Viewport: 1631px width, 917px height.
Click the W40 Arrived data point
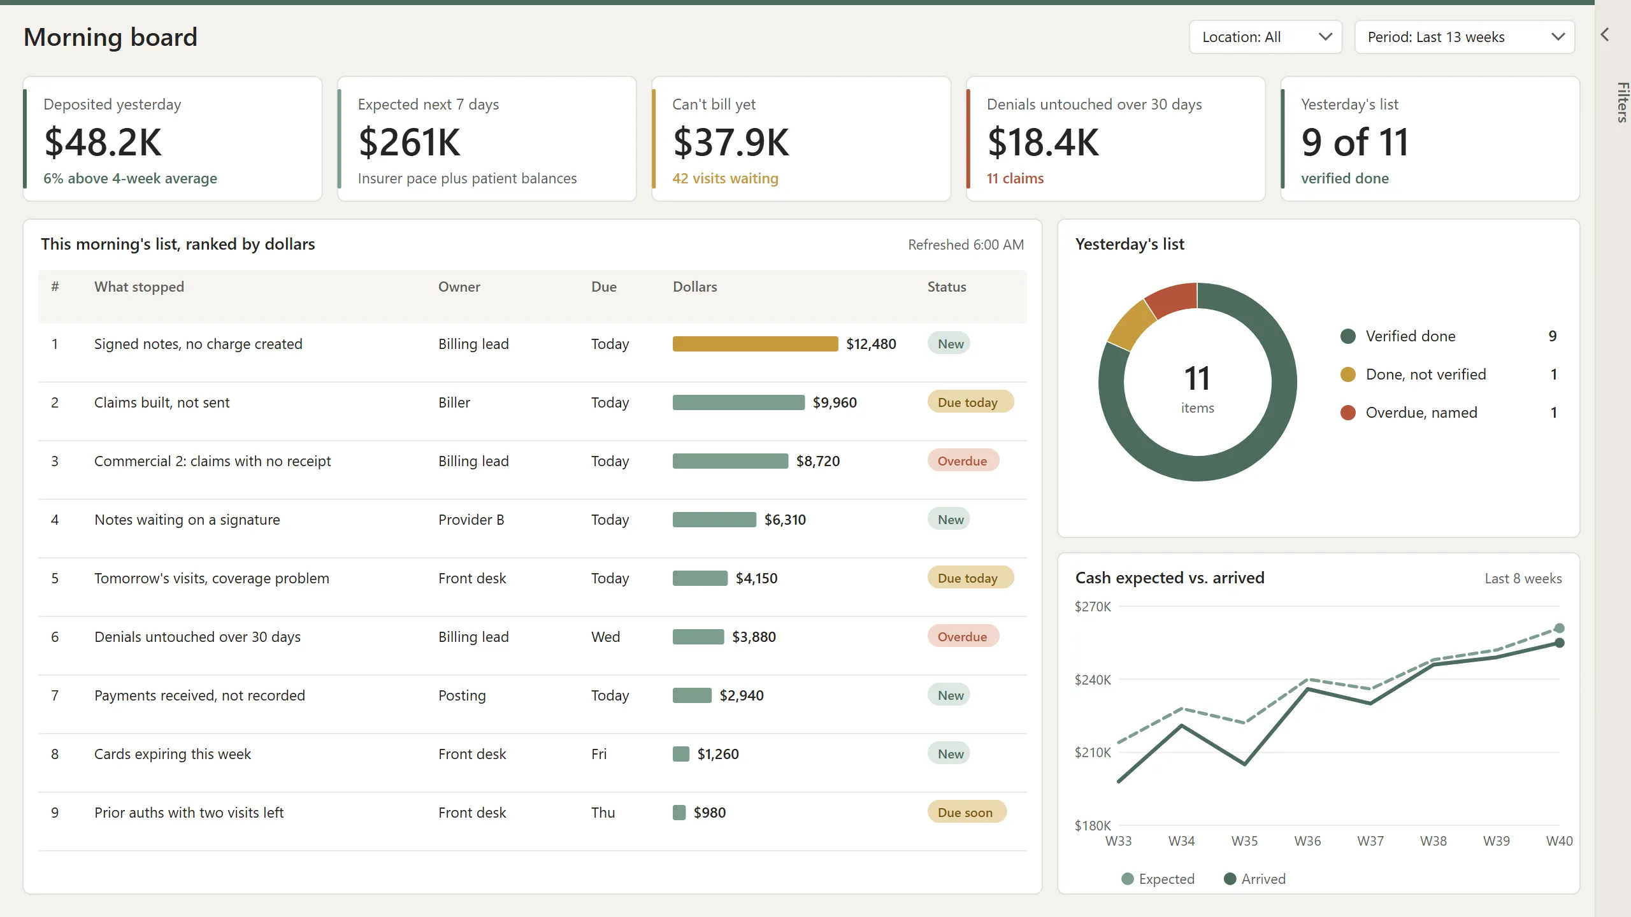[1559, 643]
